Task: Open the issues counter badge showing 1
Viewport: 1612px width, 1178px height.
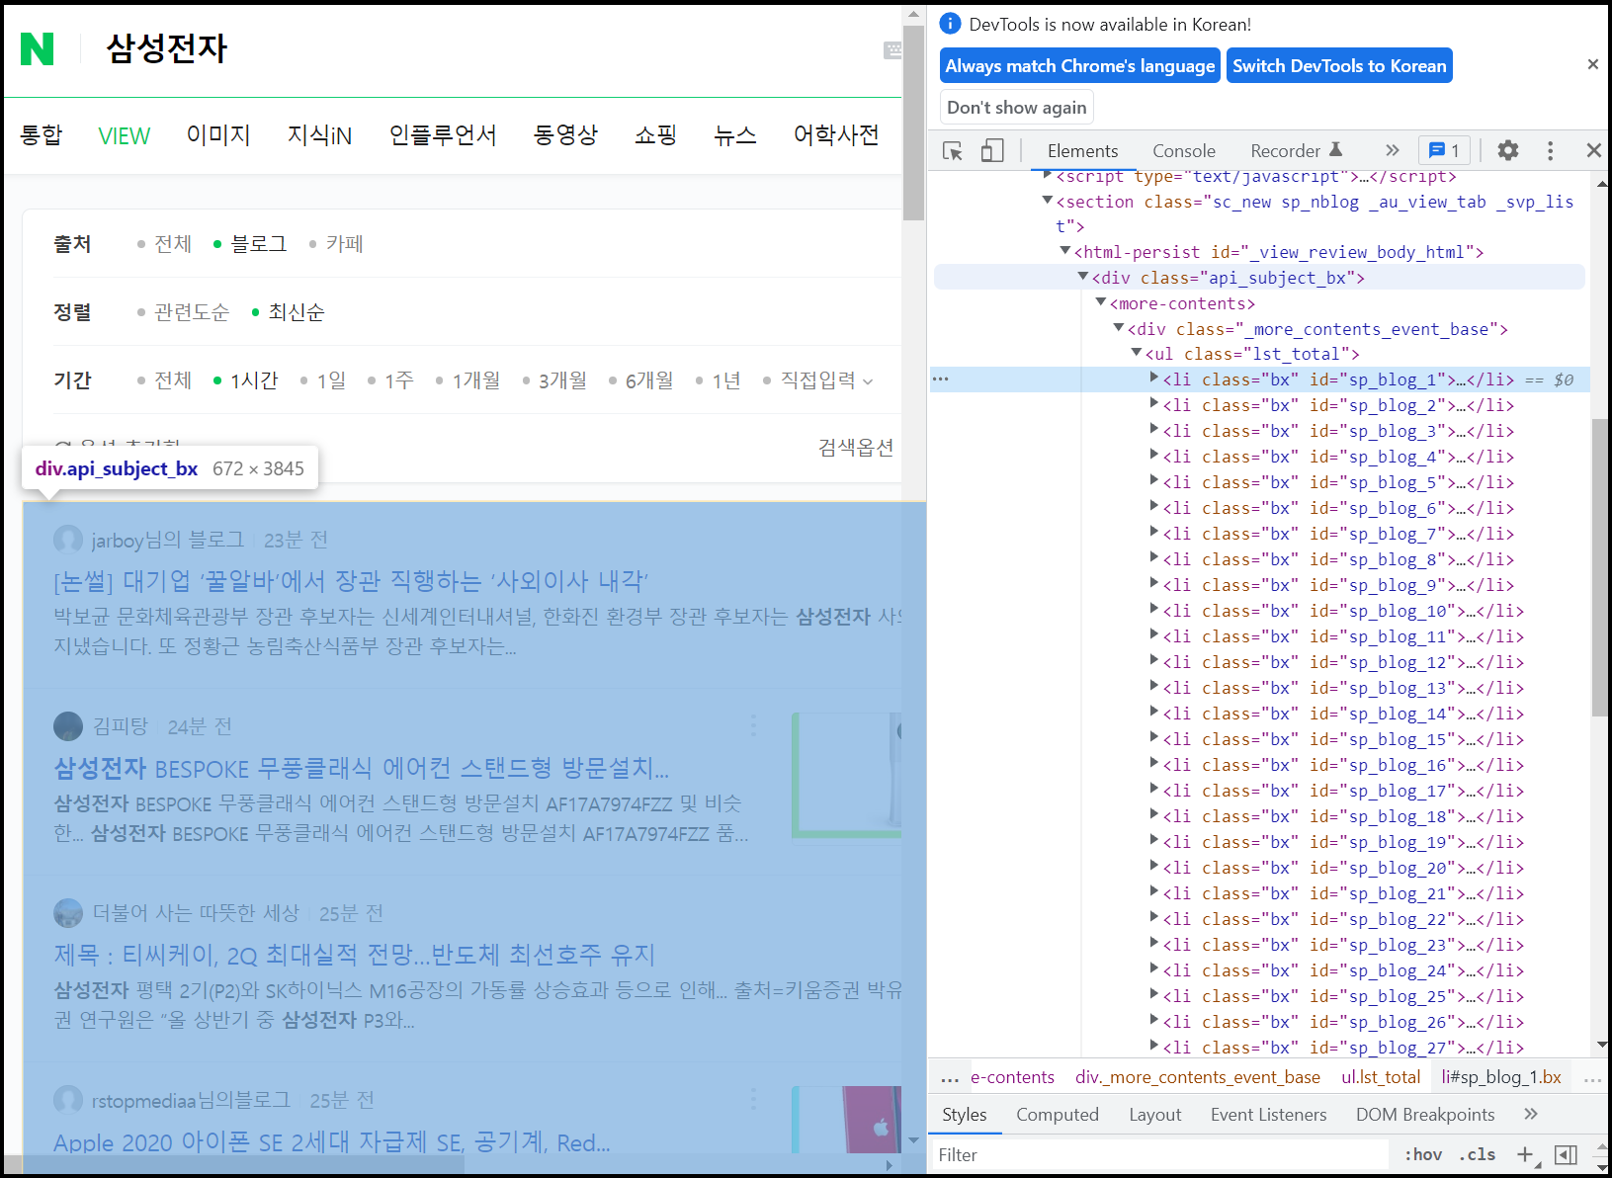Action: [x=1444, y=150]
